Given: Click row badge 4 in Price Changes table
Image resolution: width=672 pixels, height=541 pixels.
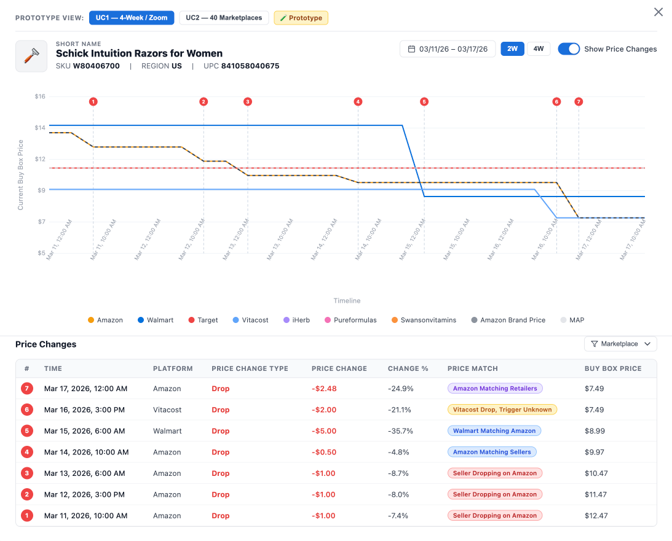Looking at the screenshot, I should click(x=26, y=452).
